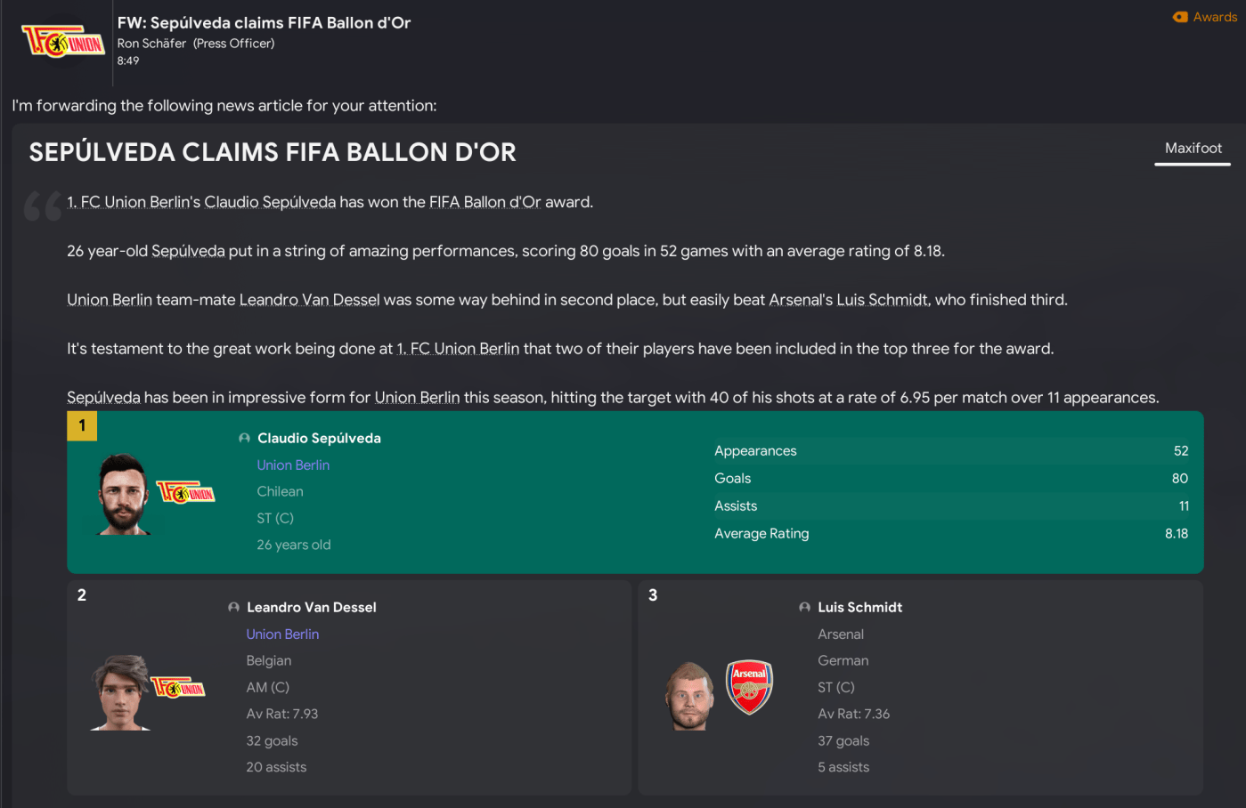Open the Awards tag icon
1246x808 pixels.
pos(1180,17)
